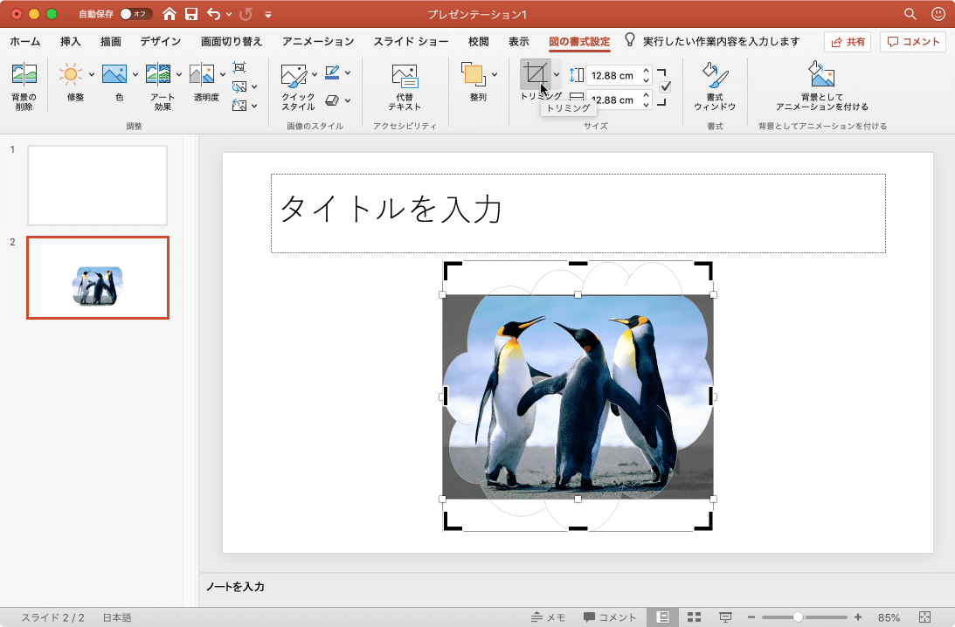Switch to slide sorter view in status bar
The image size is (955, 627).
[695, 617]
